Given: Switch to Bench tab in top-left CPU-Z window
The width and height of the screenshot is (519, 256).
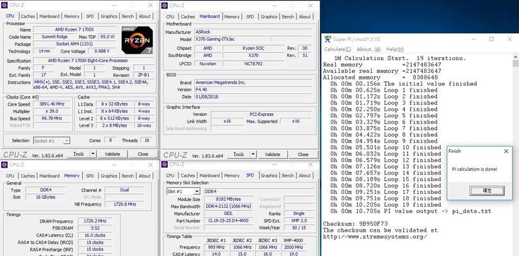Looking at the screenshot, I should coord(128,16).
